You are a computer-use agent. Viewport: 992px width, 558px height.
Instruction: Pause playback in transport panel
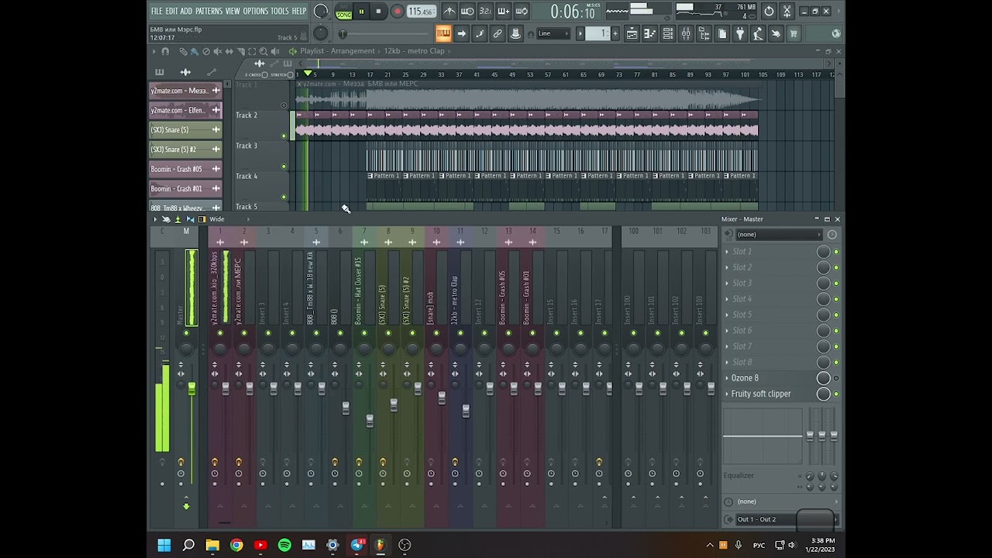(x=361, y=11)
